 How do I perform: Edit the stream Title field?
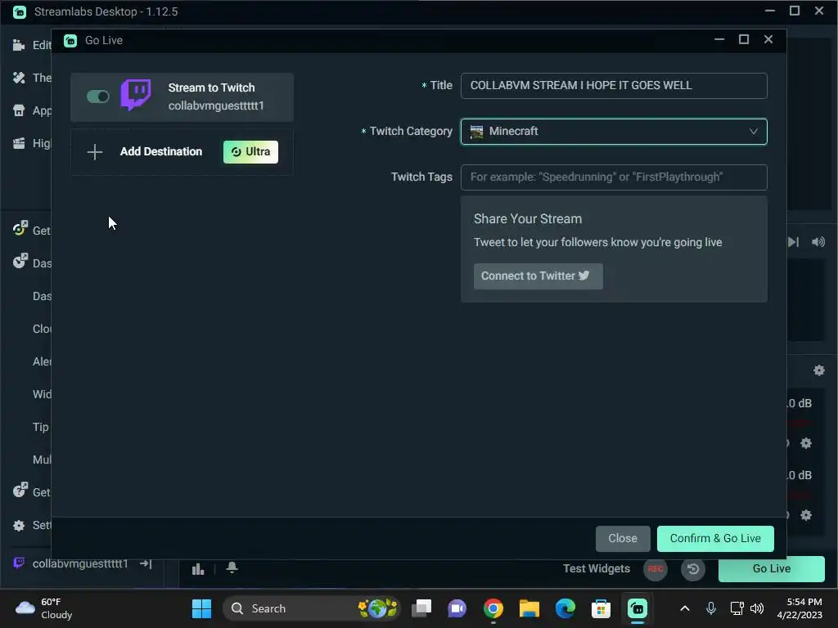[x=614, y=85]
